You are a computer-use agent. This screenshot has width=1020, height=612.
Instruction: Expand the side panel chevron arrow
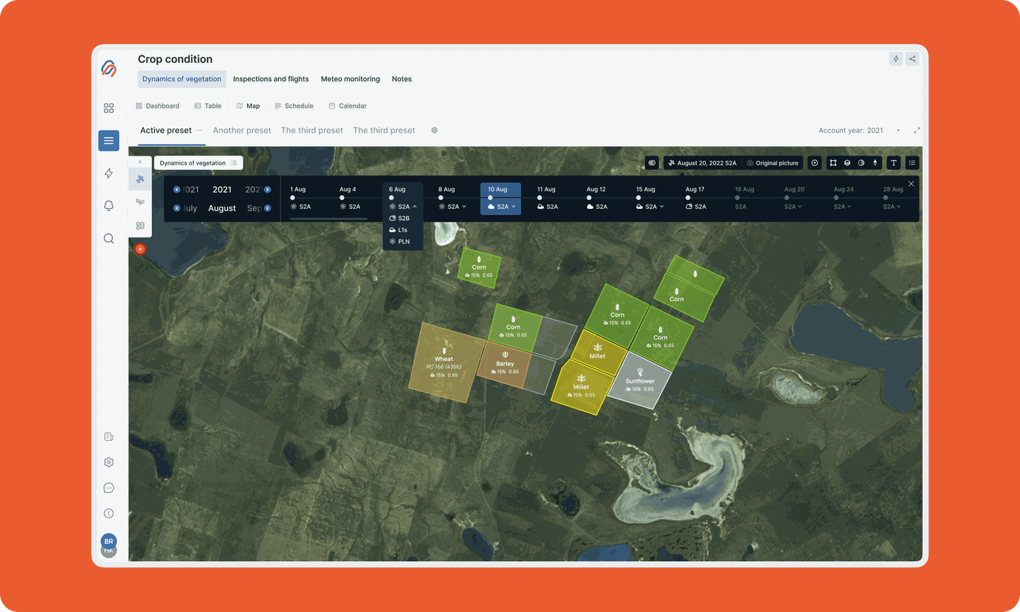(140, 162)
